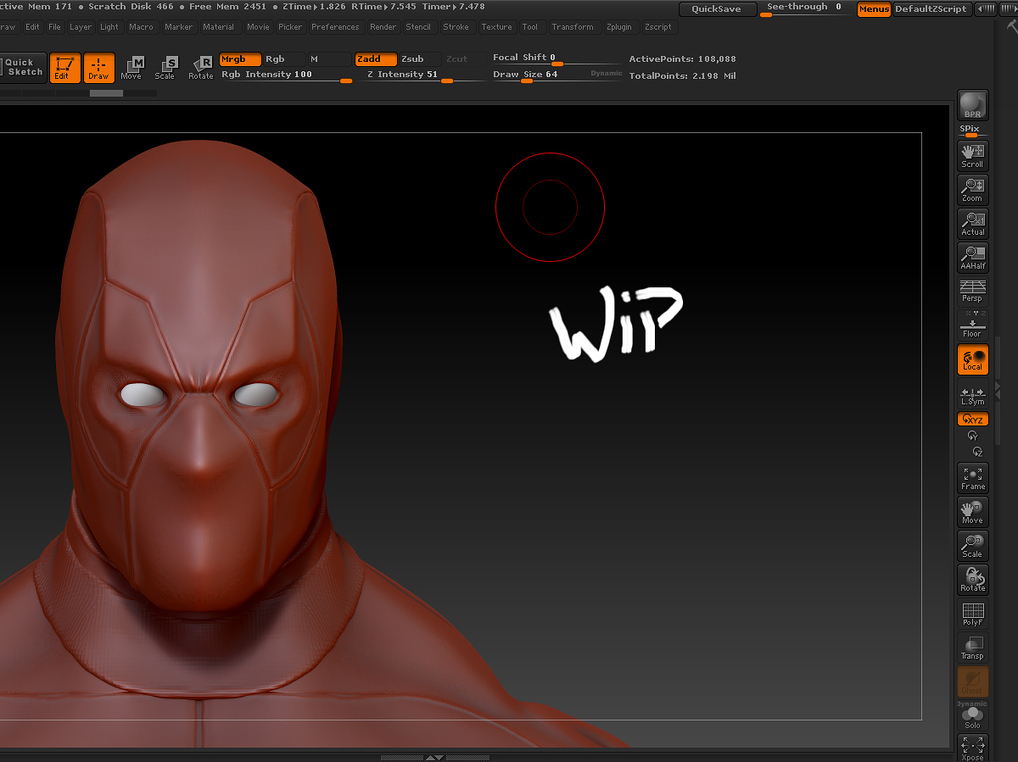
Task: Click the Zoom canvas navigation icon
Action: pyautogui.click(x=972, y=190)
